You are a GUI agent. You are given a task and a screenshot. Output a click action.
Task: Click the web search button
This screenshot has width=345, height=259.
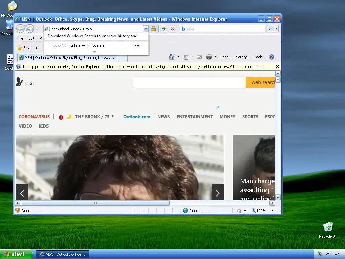[260, 82]
